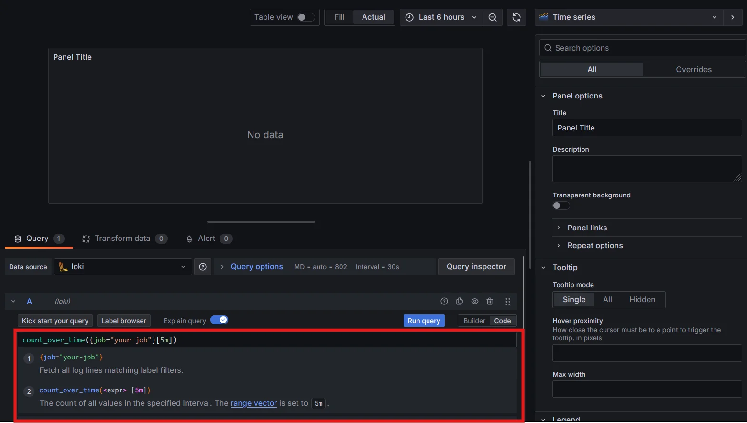
Task: Click the Hover proximity input
Action: coord(647,353)
